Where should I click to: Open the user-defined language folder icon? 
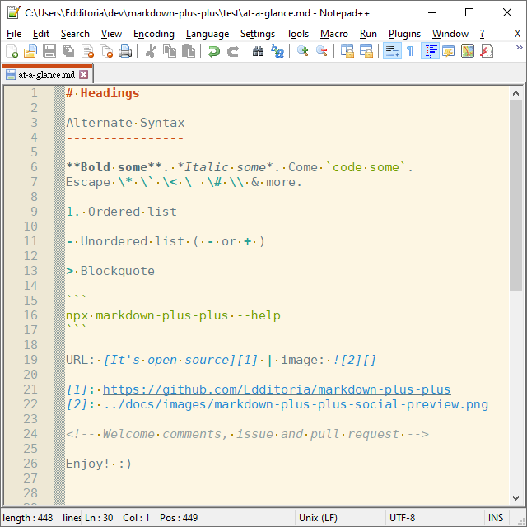(x=448, y=51)
